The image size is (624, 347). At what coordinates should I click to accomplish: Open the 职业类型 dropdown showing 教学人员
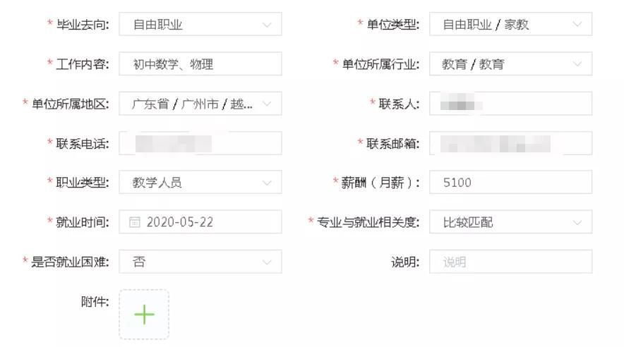200,183
